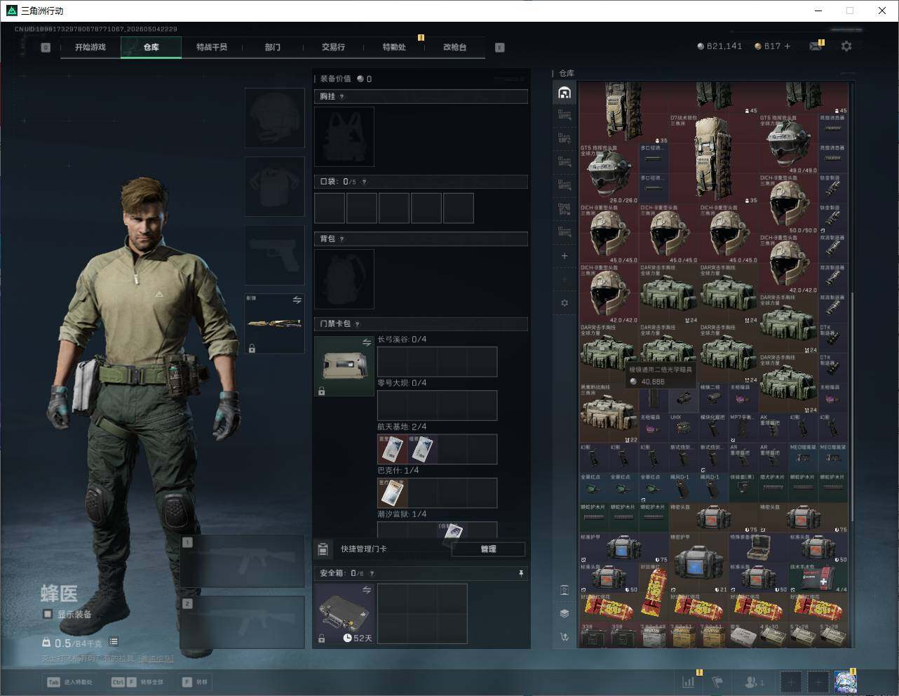Open the settings gear in the top bar
This screenshot has width=899, height=696.
(x=846, y=46)
